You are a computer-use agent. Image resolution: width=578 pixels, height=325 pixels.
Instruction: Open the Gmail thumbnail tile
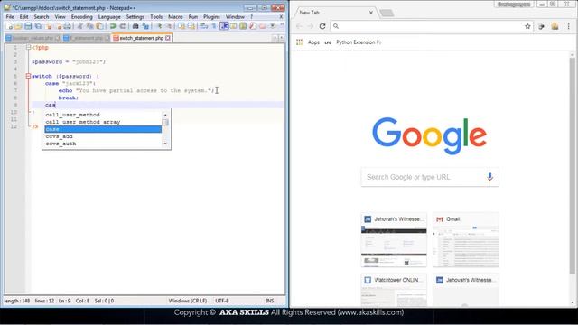point(466,240)
